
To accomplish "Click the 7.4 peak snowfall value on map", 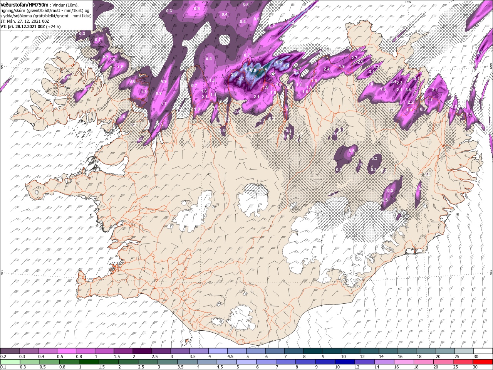I will (263, 70).
